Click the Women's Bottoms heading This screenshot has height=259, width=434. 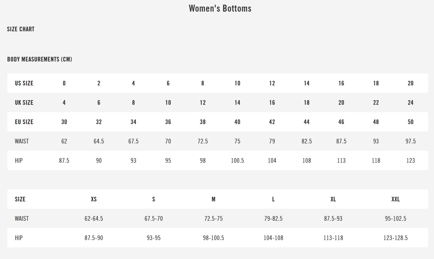(x=220, y=9)
